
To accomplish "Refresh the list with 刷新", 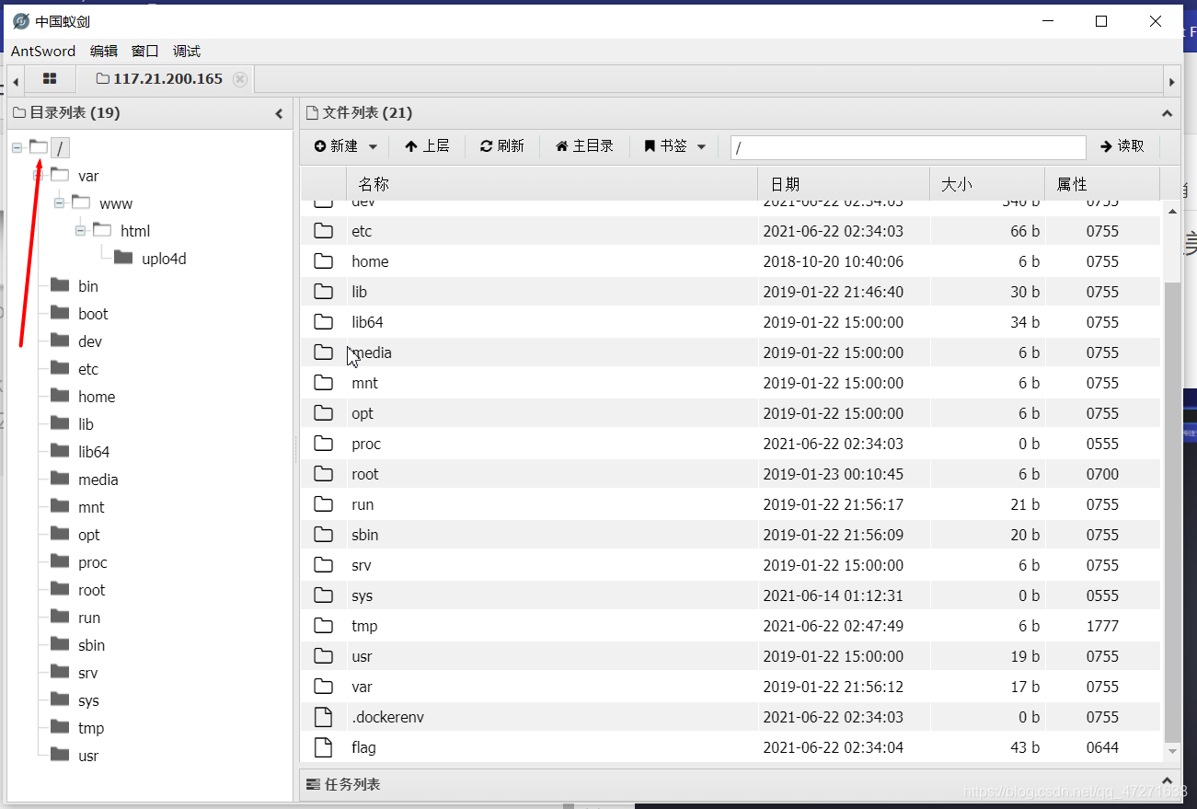I will tap(502, 146).
